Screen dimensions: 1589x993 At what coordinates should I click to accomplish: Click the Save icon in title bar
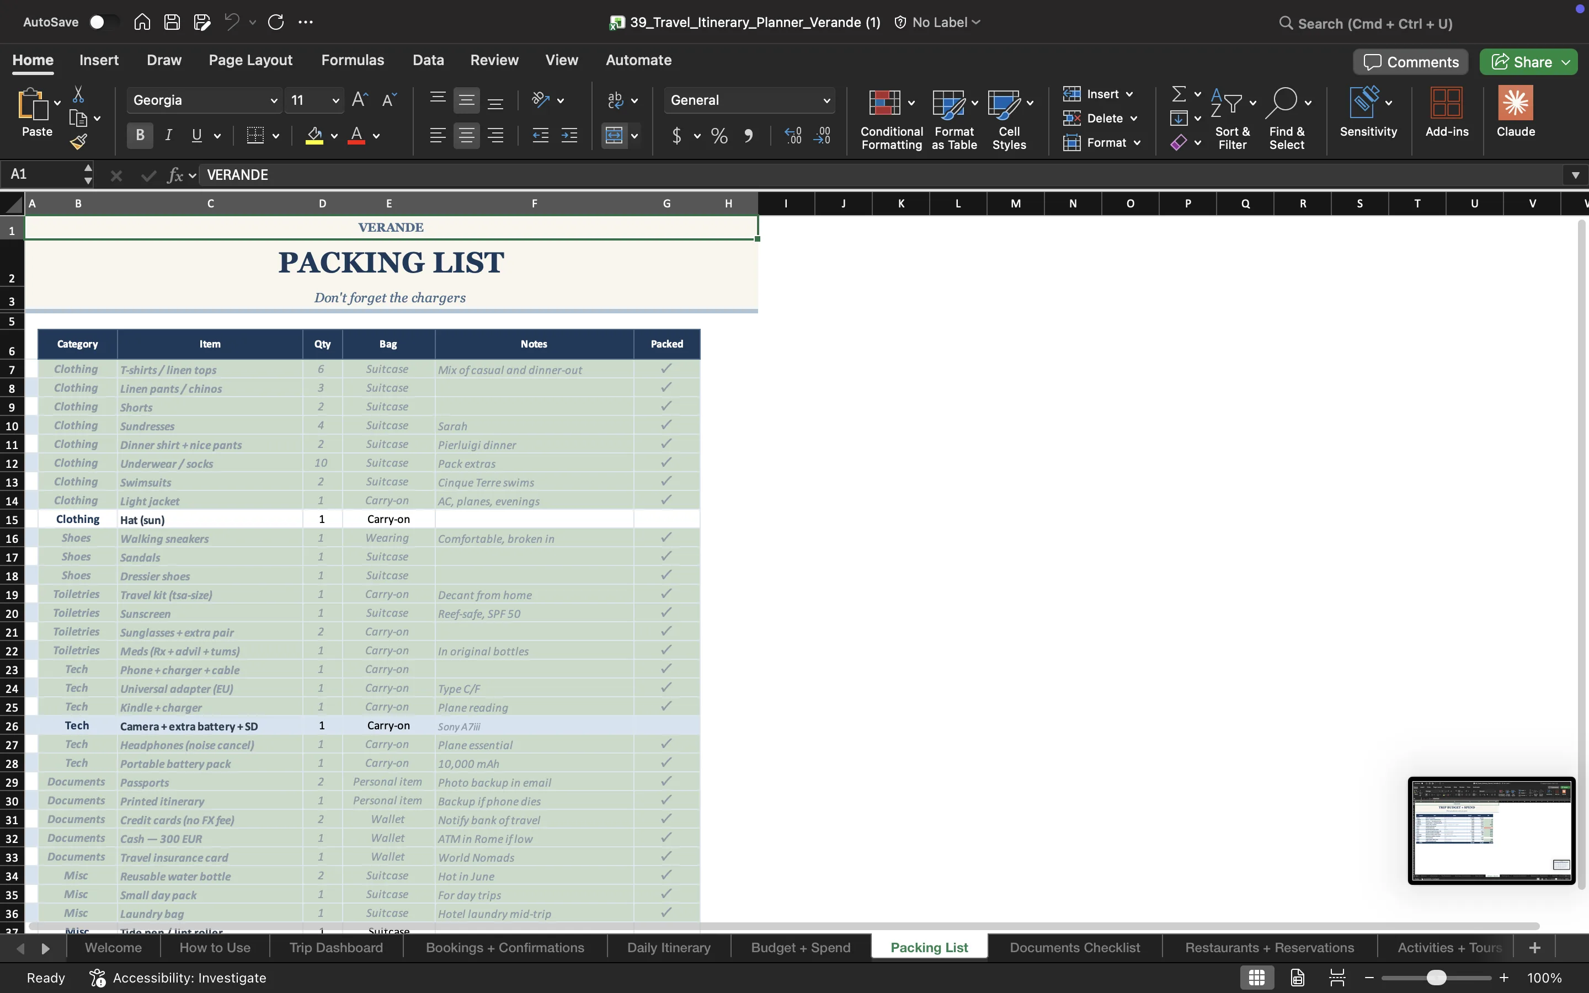[172, 22]
